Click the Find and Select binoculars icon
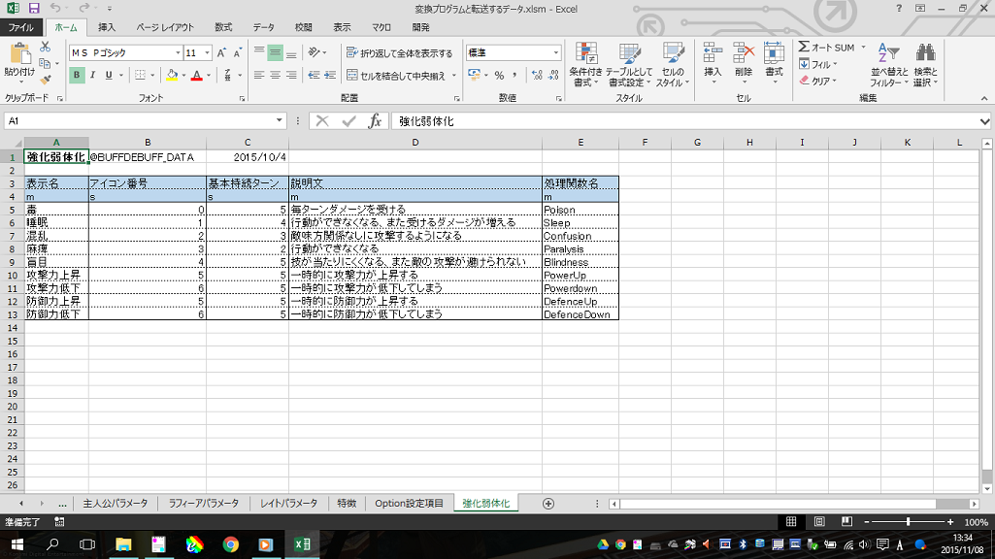Viewport: 995px width, 559px height. [925, 65]
